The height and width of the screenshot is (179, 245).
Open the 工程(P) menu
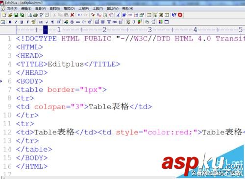(84, 8)
